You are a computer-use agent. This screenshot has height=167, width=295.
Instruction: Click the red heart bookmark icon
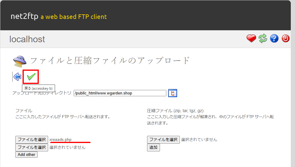click(x=251, y=38)
